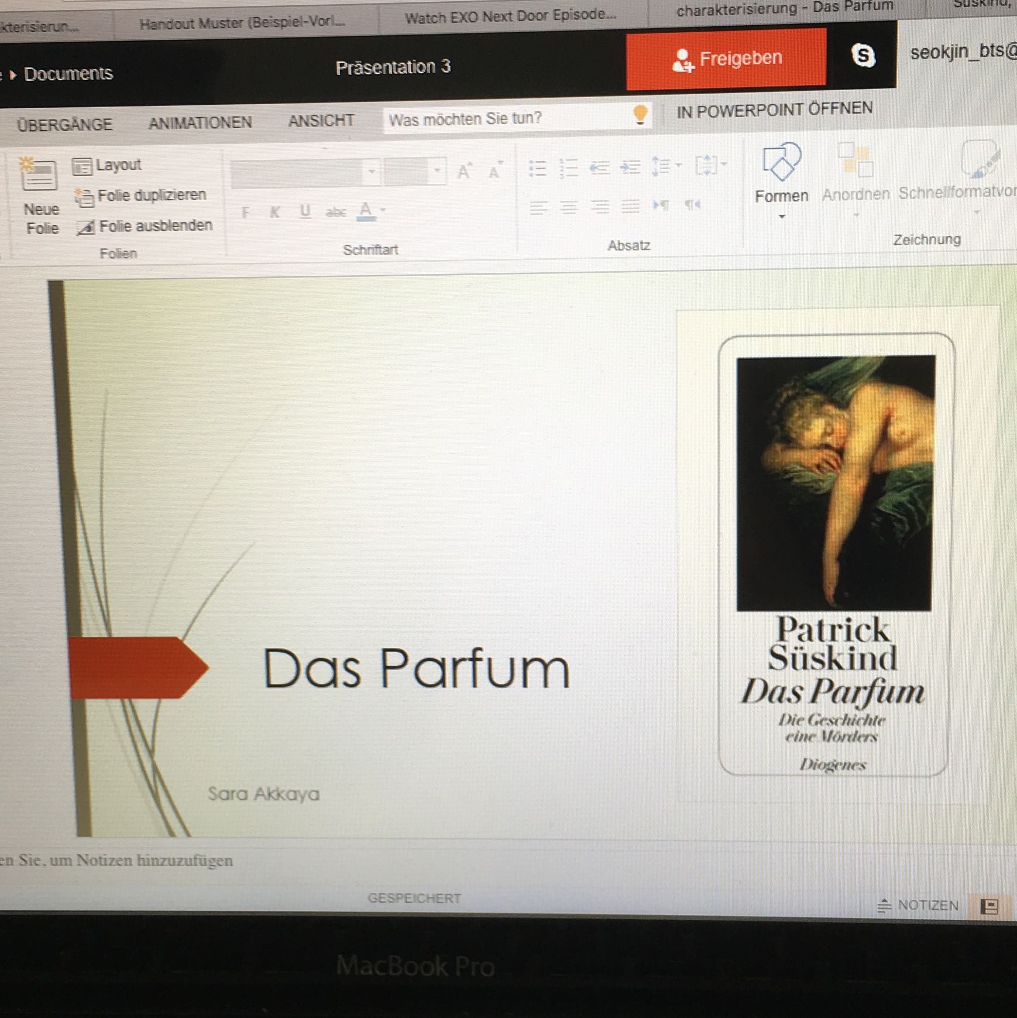Screen dimensions: 1017x1018
Task: Open the ANSICHT ribbon tab
Action: pyautogui.click(x=321, y=121)
